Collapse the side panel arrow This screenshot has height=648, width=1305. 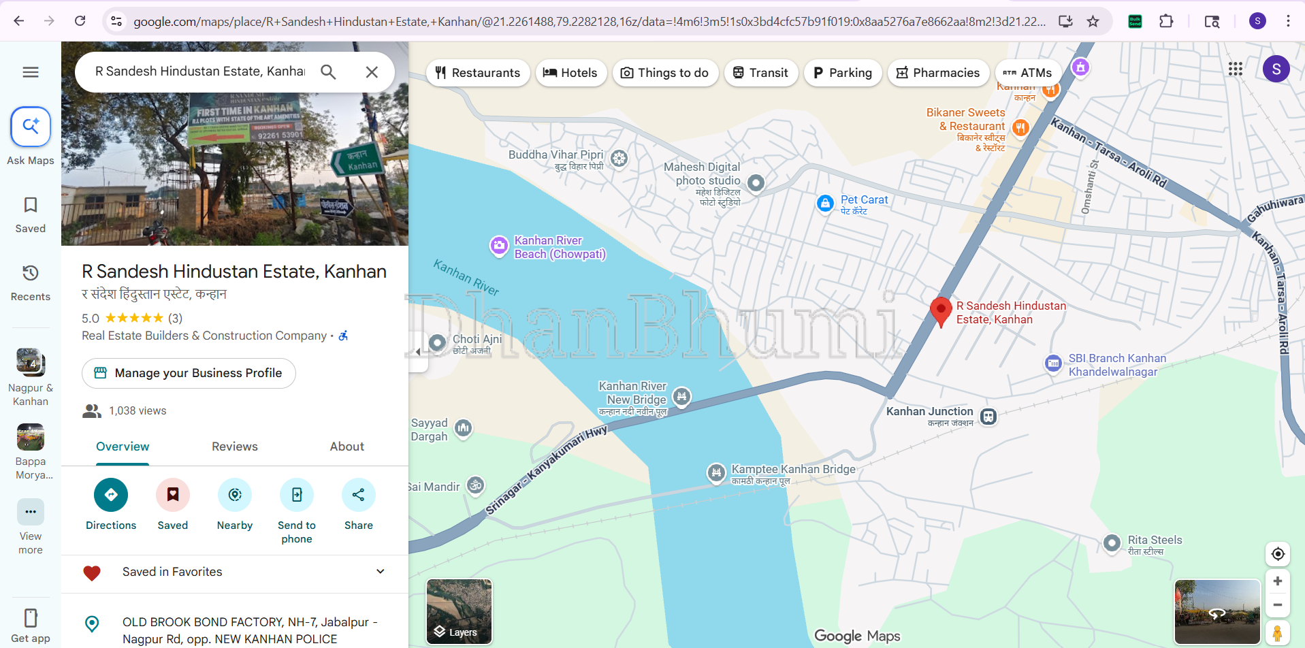point(418,352)
